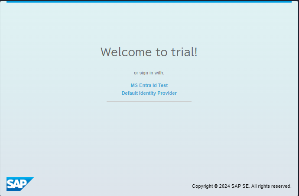Click the word 'Copyright' in footer
This screenshot has width=299, height=196.
click(202, 186)
